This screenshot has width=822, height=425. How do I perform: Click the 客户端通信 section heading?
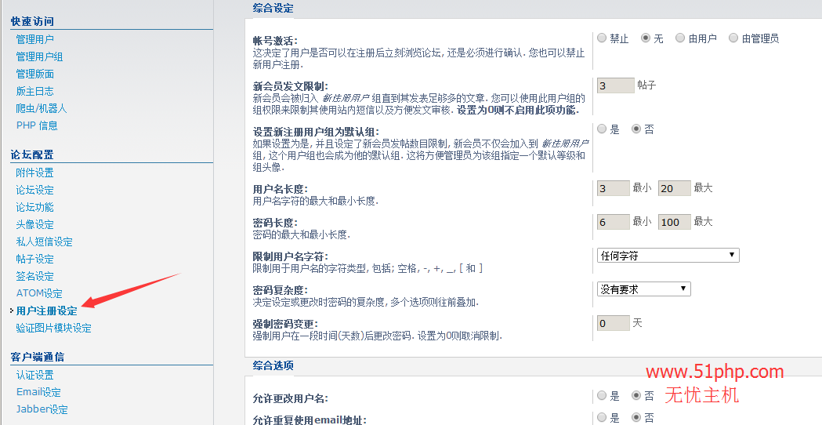click(38, 358)
